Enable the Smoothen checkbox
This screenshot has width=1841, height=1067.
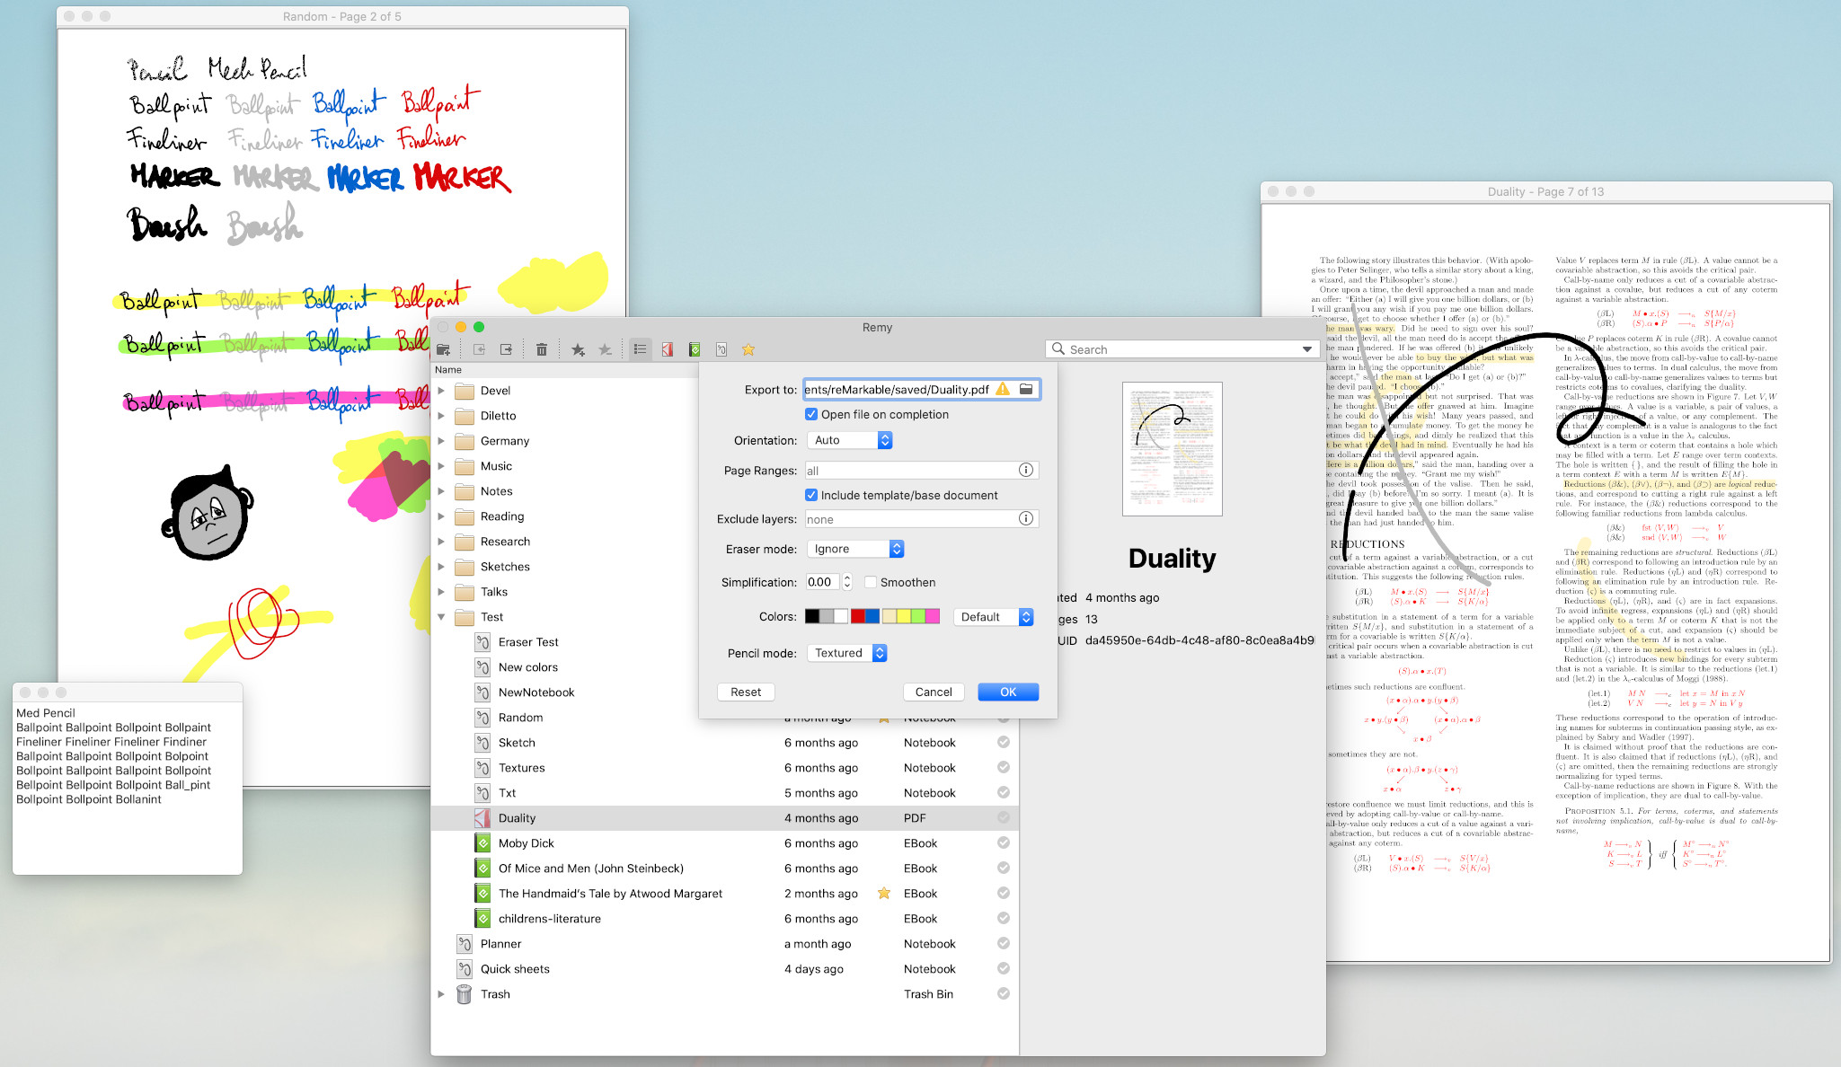tap(871, 582)
